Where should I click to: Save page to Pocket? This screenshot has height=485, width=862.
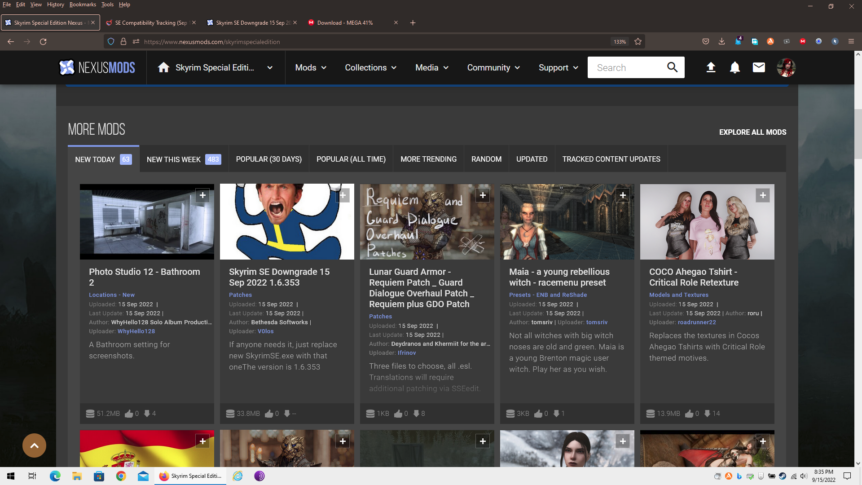click(x=706, y=42)
